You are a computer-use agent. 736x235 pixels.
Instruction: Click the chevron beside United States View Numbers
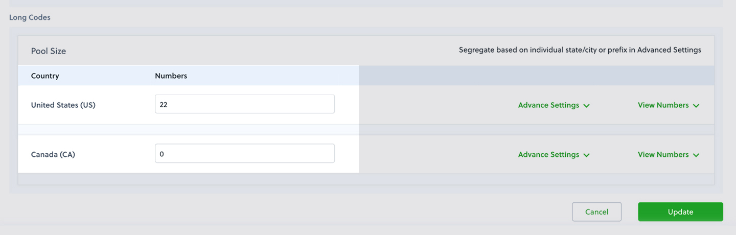(x=696, y=106)
